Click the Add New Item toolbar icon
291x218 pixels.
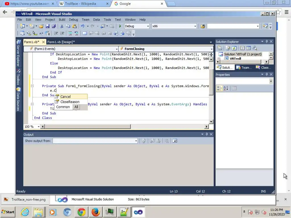tap(32, 26)
